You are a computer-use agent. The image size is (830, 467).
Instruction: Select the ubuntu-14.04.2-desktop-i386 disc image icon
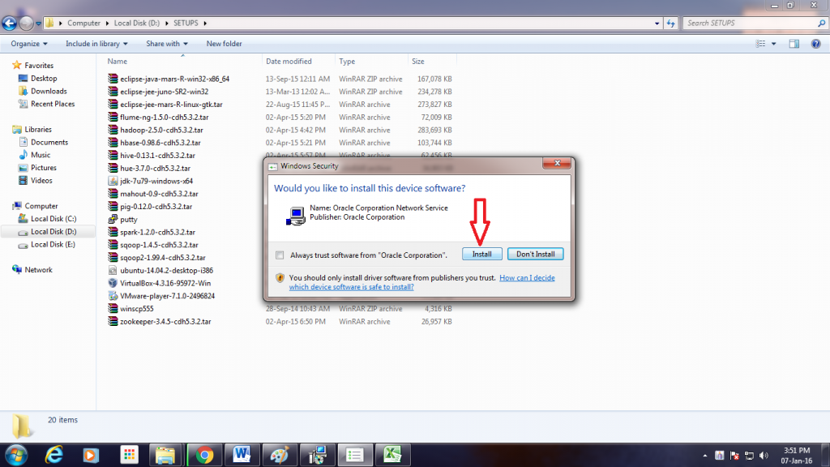pos(113,271)
